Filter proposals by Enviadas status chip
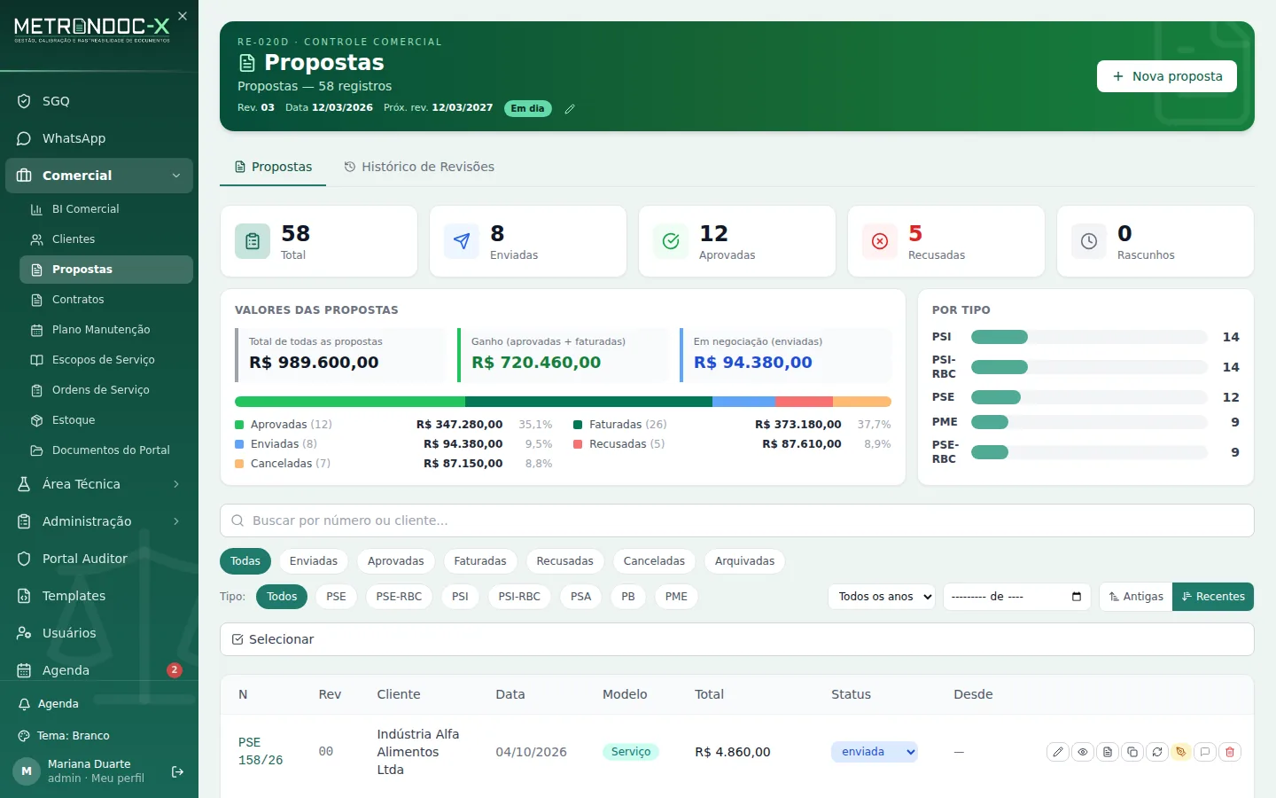This screenshot has height=798, width=1276. (x=314, y=561)
